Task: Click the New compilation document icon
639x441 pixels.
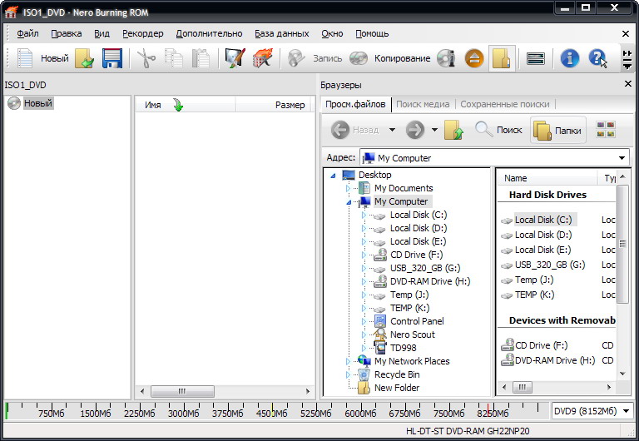Action: click(25, 58)
